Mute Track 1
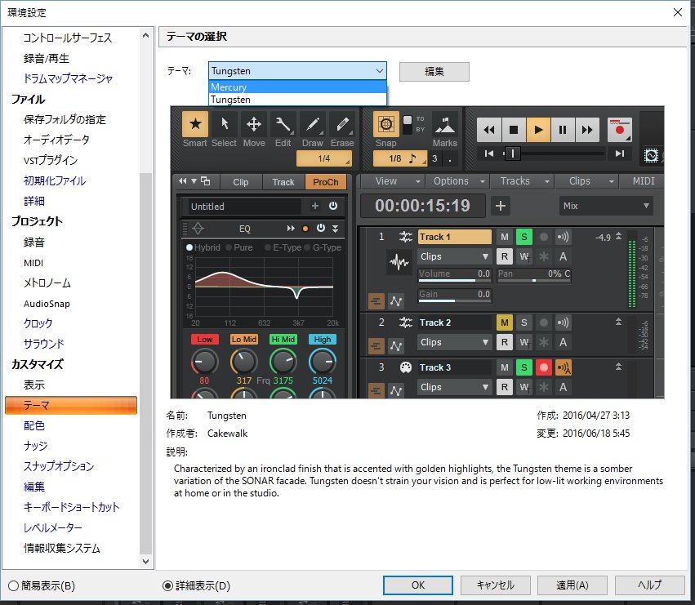695x605 pixels. [x=505, y=237]
